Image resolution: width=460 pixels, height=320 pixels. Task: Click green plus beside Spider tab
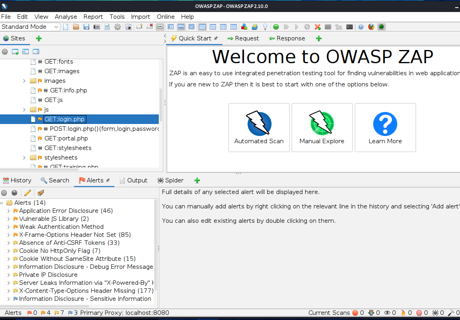[197, 180]
